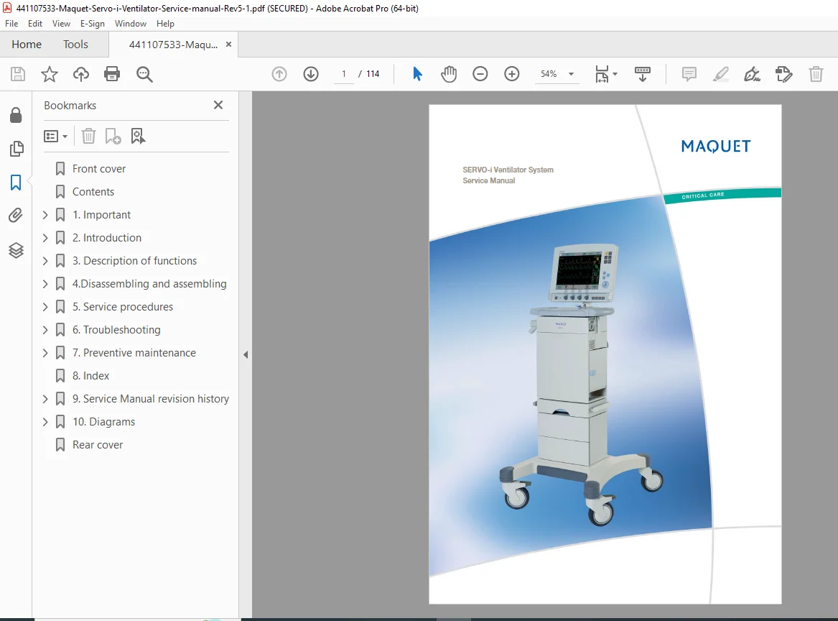Viewport: 838px width, 621px height.
Task: Jump to Front cover bookmark
Action: pyautogui.click(x=99, y=169)
